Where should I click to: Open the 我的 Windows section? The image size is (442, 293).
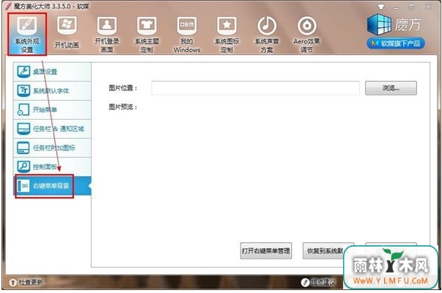point(187,34)
